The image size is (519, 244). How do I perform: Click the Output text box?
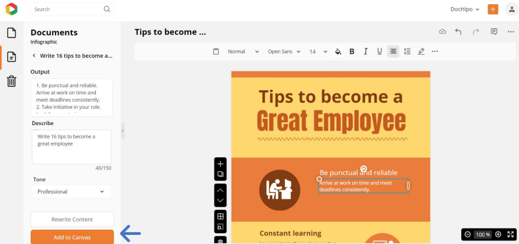(71, 97)
